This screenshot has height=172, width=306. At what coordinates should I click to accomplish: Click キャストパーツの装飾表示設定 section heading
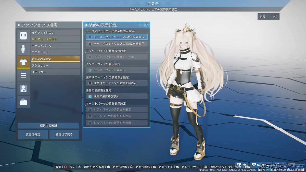tap(106, 104)
